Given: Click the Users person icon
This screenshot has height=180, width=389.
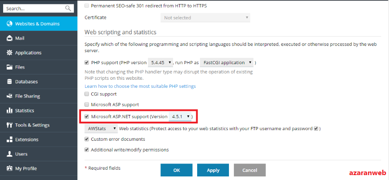Looking at the screenshot, I should tap(9, 154).
